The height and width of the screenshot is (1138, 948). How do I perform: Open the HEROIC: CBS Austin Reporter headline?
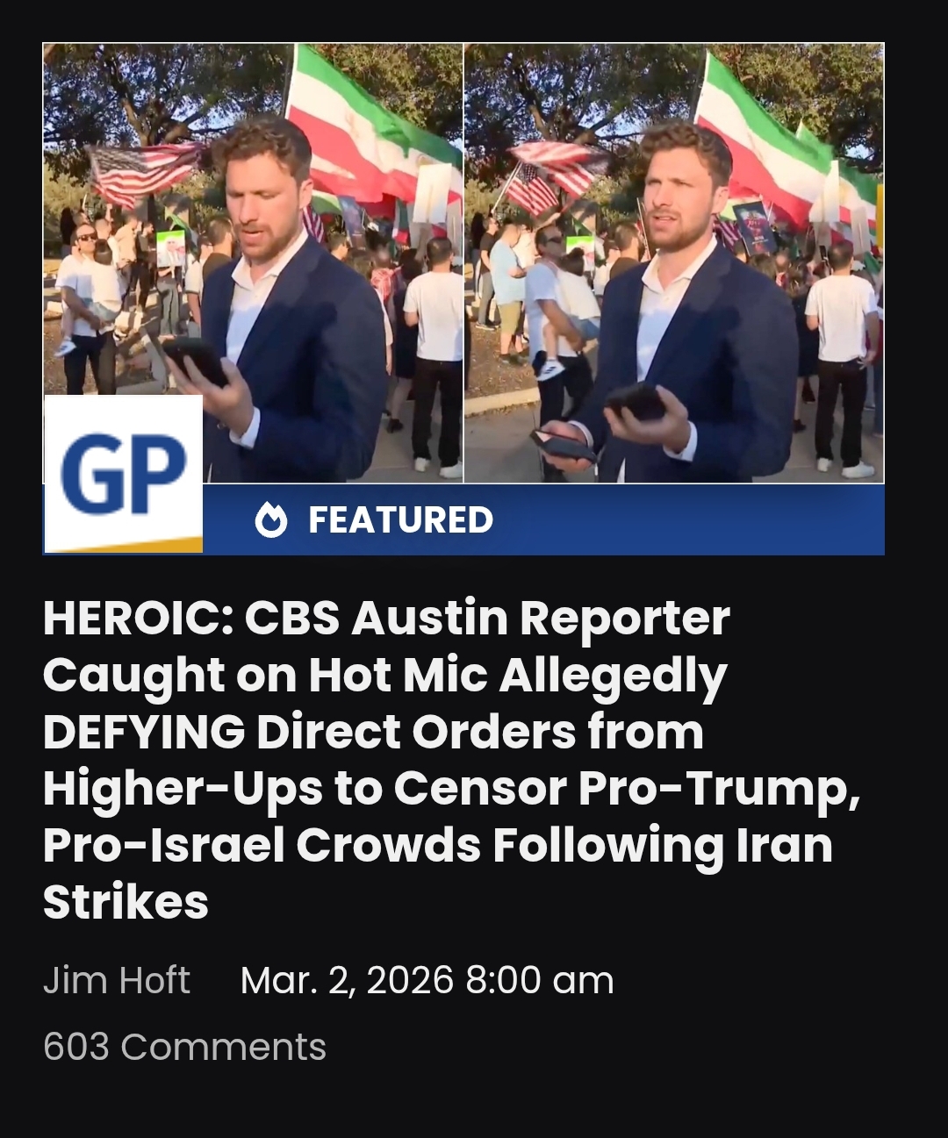pos(452,760)
